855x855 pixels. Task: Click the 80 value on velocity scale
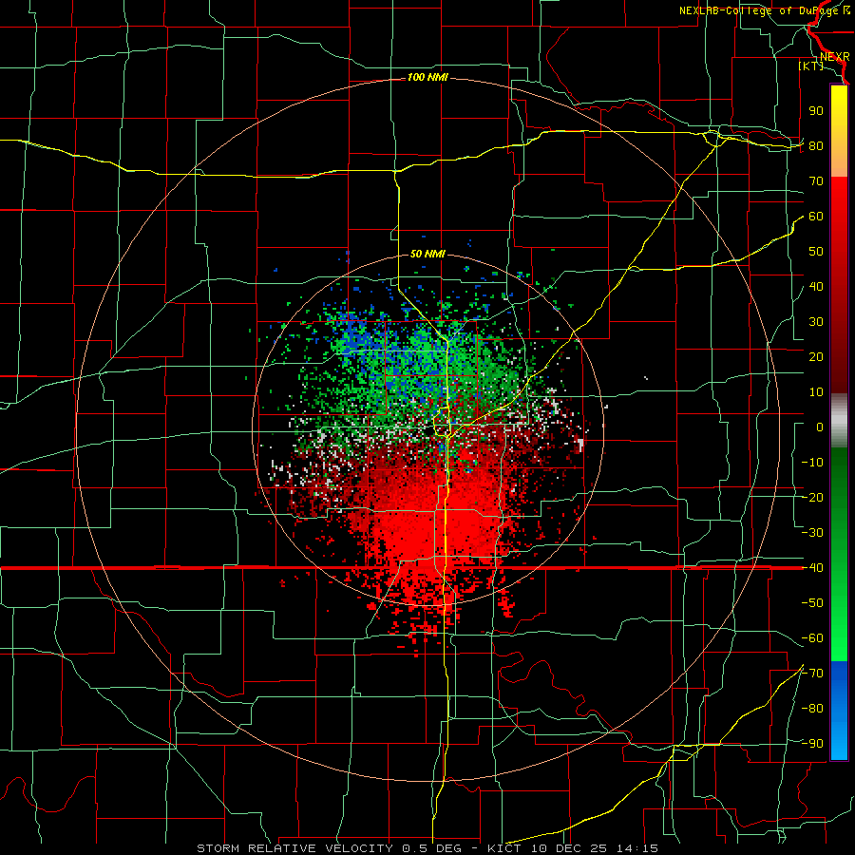tap(816, 145)
